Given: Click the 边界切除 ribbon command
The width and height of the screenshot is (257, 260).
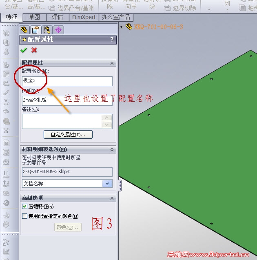Looking at the screenshot, I should (x=180, y=8).
